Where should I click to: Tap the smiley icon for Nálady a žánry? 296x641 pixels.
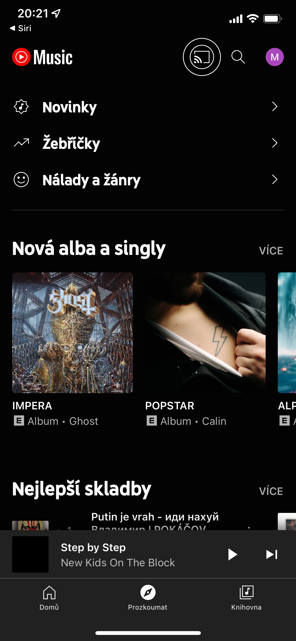(21, 179)
